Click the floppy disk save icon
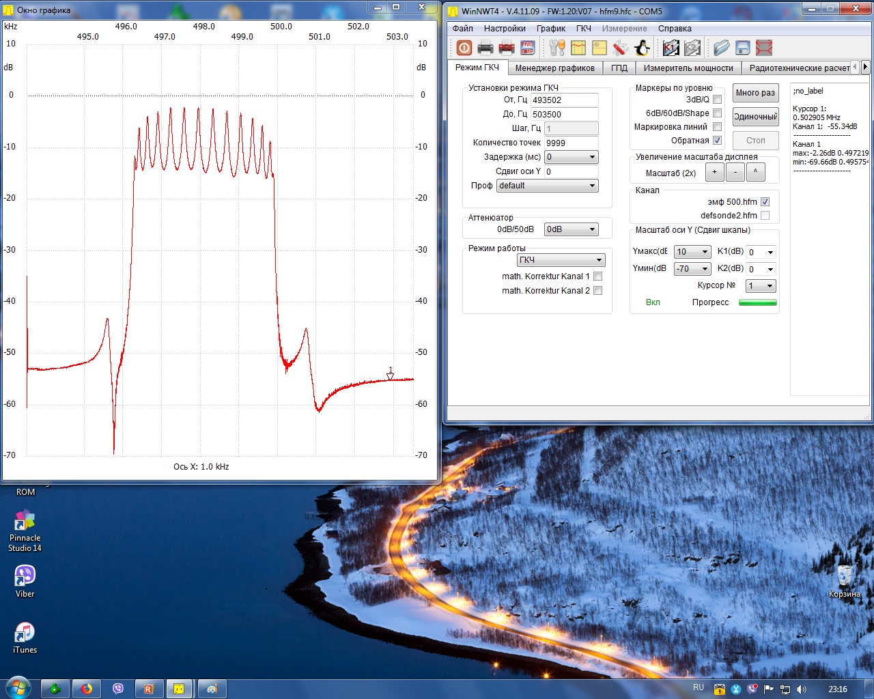Viewport: 874px width, 699px height. pos(743,48)
